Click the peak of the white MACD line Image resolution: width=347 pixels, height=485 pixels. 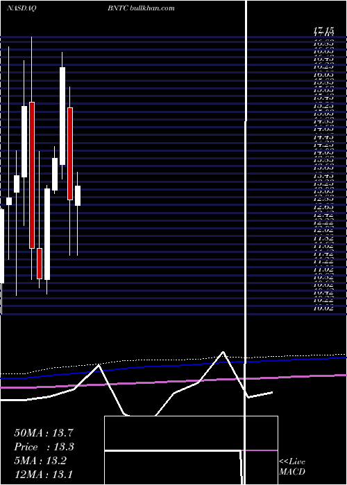pos(223,352)
